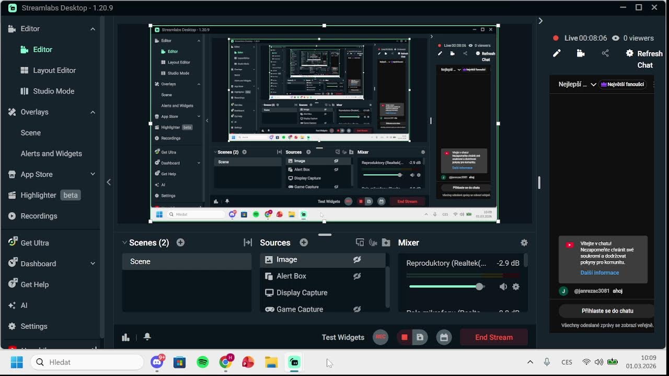The image size is (669, 376).
Task: Collapse the Scenes collection chevron
Action: click(124, 242)
